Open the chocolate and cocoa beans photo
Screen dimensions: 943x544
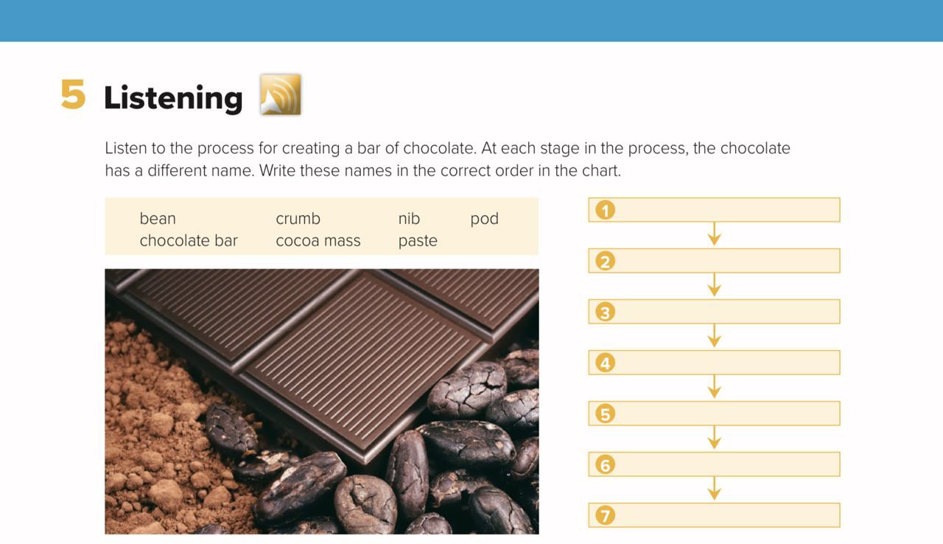coord(322,401)
